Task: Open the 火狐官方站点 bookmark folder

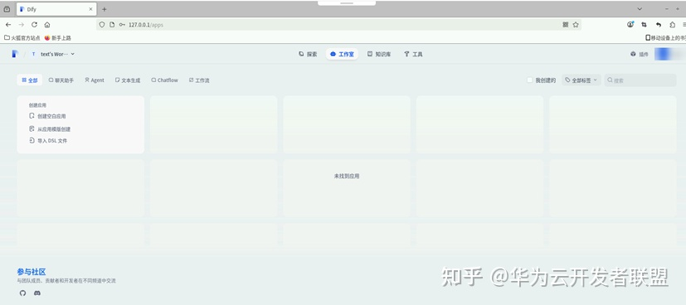Action: pos(22,38)
